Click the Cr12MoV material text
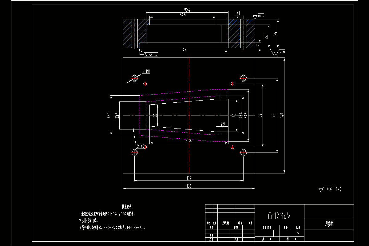Viewport: 369px width, 246px height. click(x=279, y=216)
